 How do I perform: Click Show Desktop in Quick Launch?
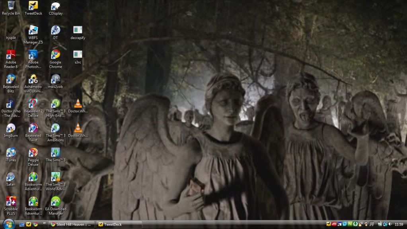click(x=22, y=224)
